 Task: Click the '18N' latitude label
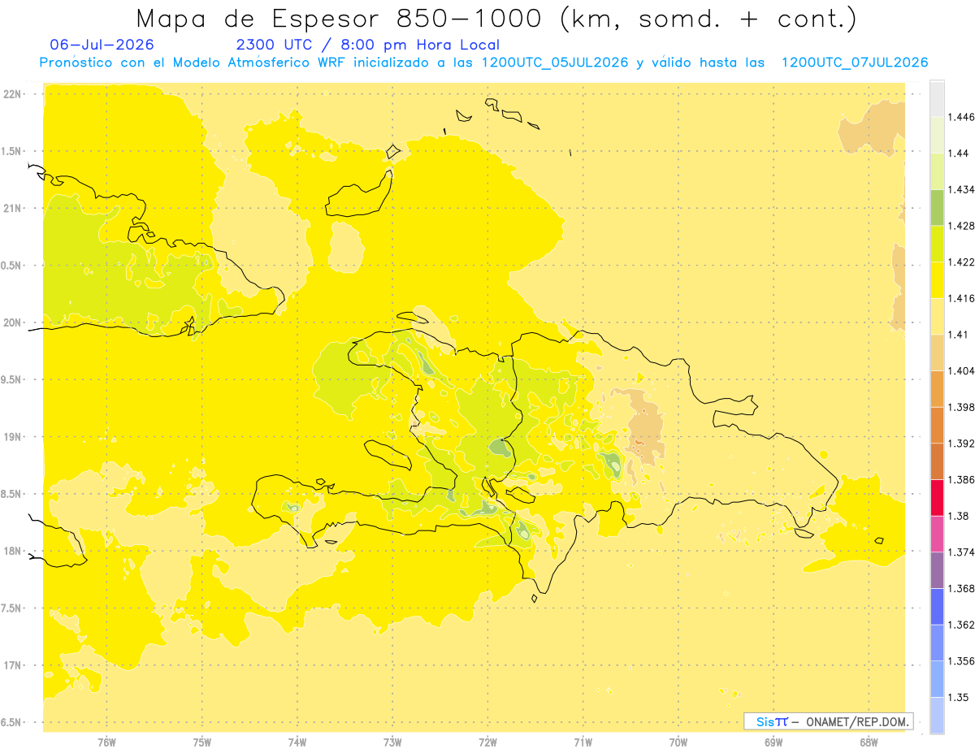pyautogui.click(x=12, y=551)
